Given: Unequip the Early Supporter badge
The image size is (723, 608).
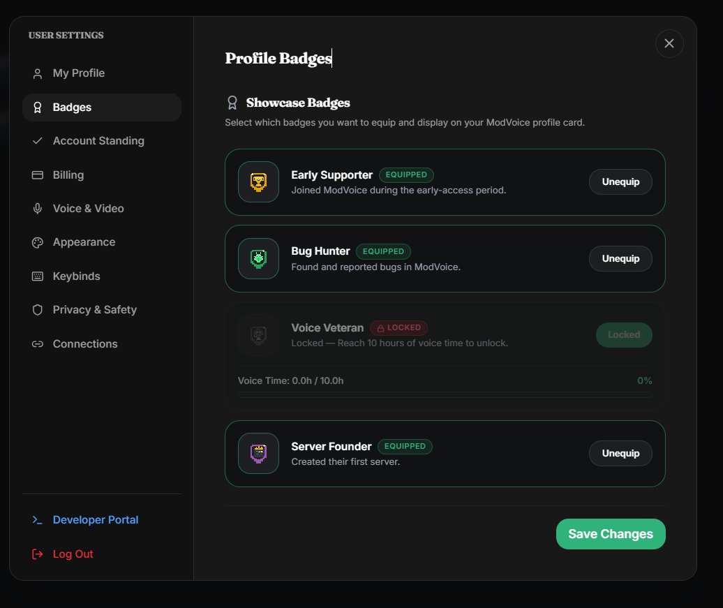Looking at the screenshot, I should click(x=620, y=181).
